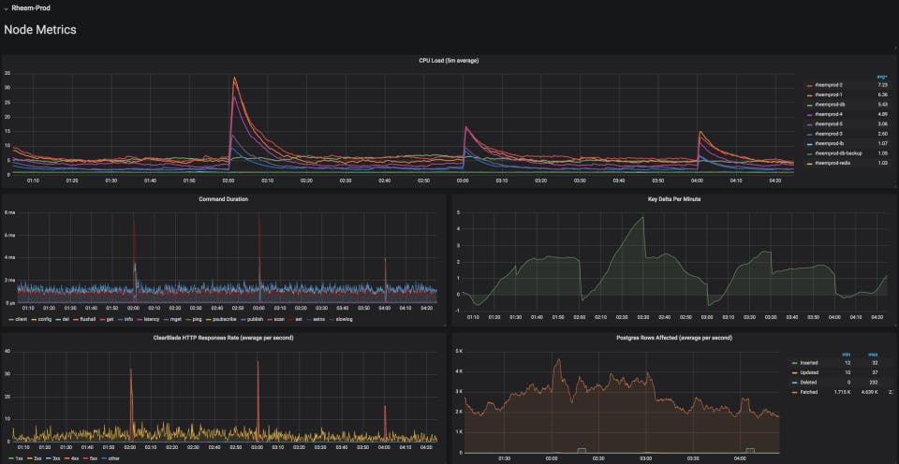Viewport: 899px width, 464px height.
Task: Toggle the 2xx series in HTTP Responses legend
Action: point(37,458)
